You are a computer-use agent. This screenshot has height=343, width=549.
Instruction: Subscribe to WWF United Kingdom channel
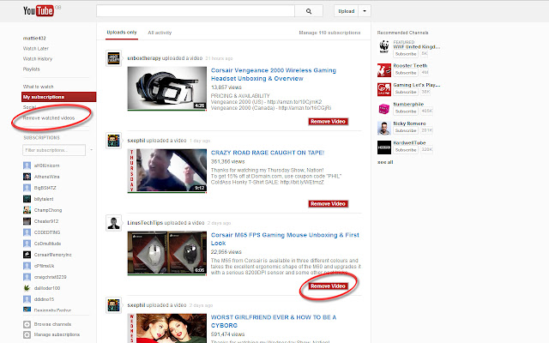pyautogui.click(x=406, y=54)
